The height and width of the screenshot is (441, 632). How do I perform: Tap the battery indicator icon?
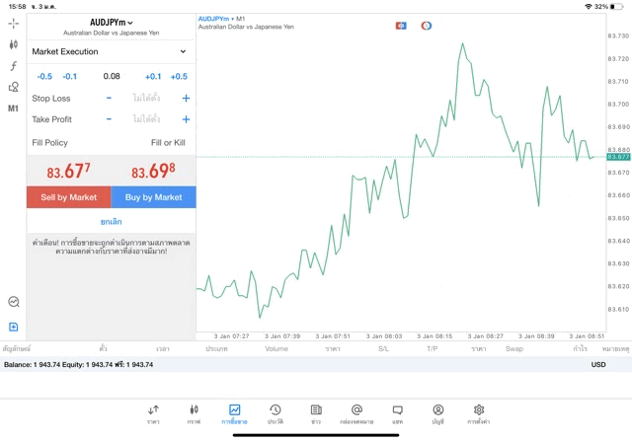click(x=616, y=7)
